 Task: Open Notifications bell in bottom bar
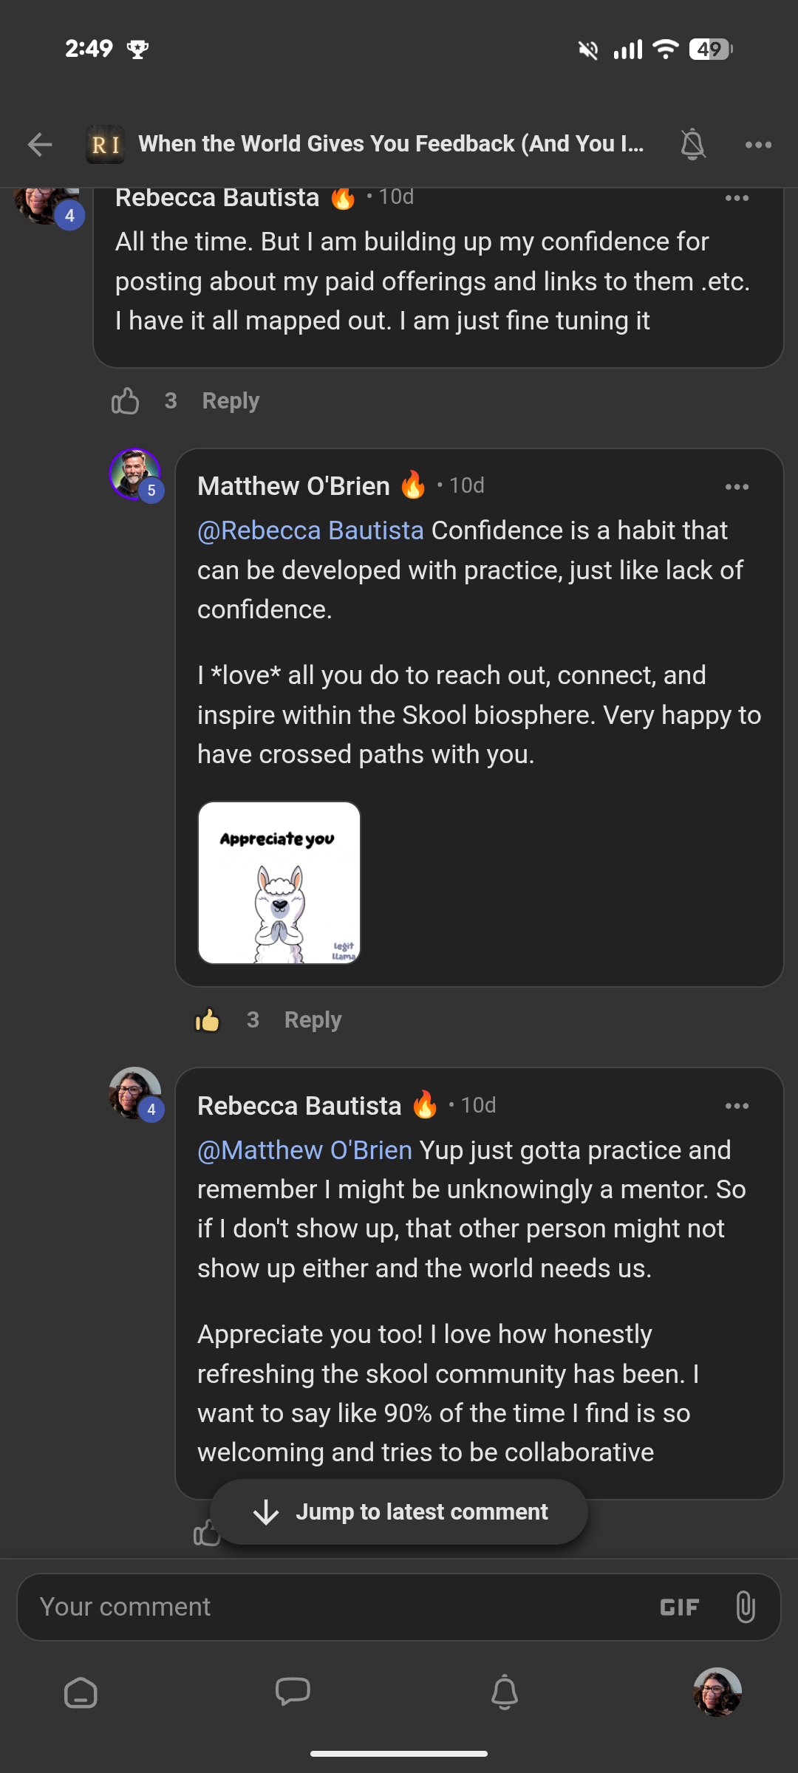pyautogui.click(x=505, y=1692)
